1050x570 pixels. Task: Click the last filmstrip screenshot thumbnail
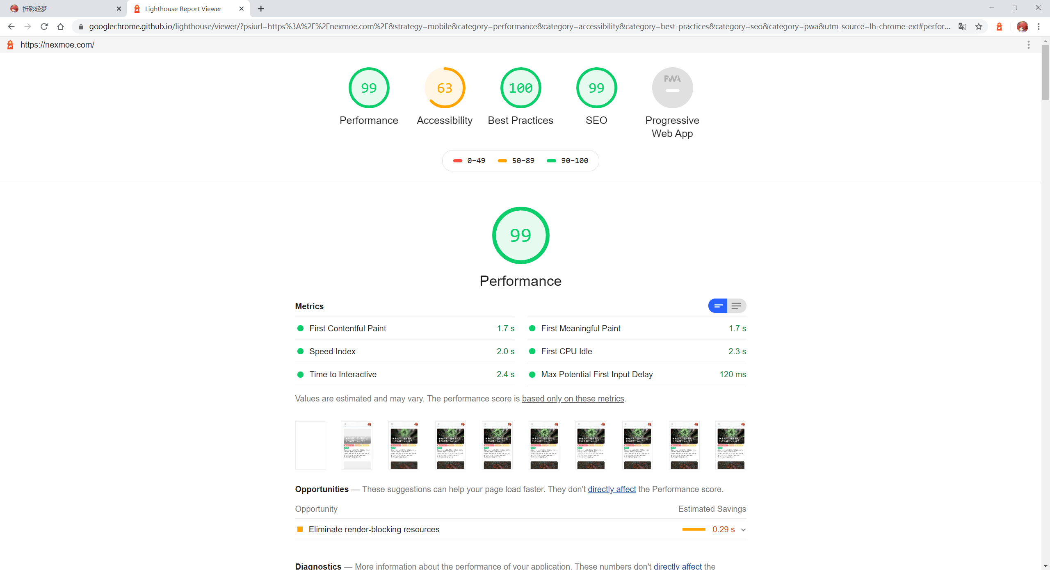pos(730,445)
